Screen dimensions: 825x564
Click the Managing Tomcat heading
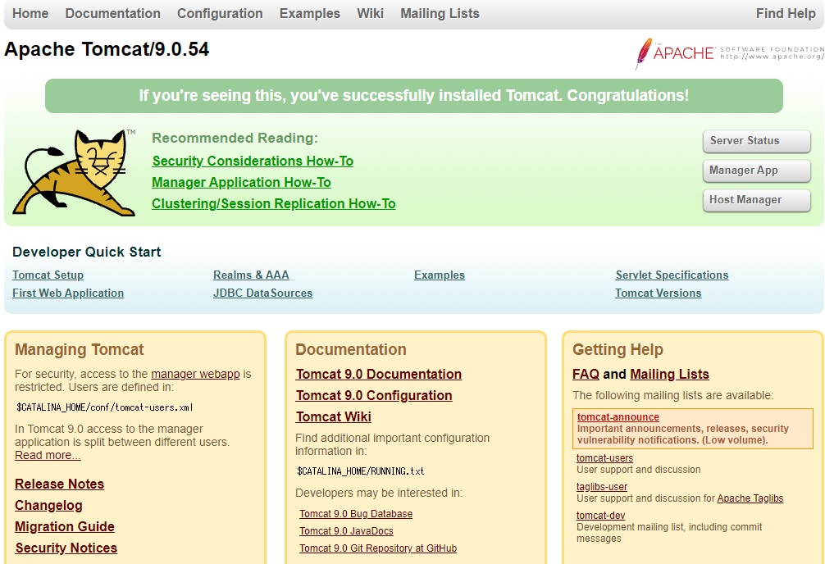point(80,350)
